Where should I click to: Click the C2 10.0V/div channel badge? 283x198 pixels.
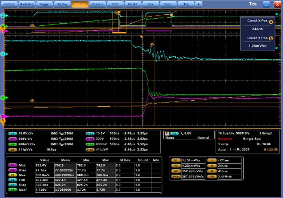pos(12,134)
